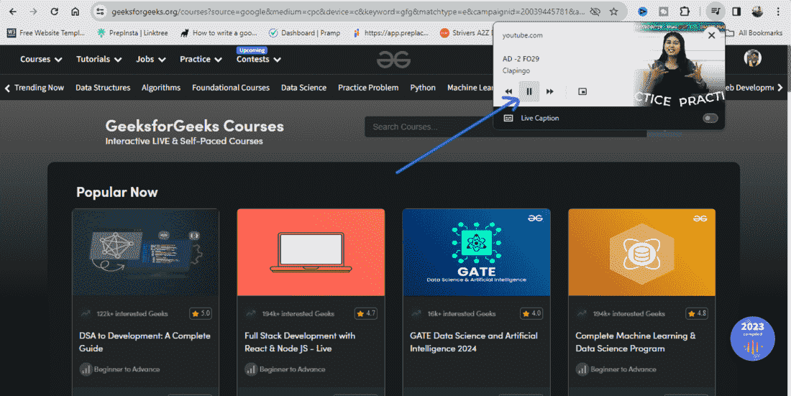The image size is (791, 396).
Task: Reload the page with the refresh icon
Action: coord(54,11)
